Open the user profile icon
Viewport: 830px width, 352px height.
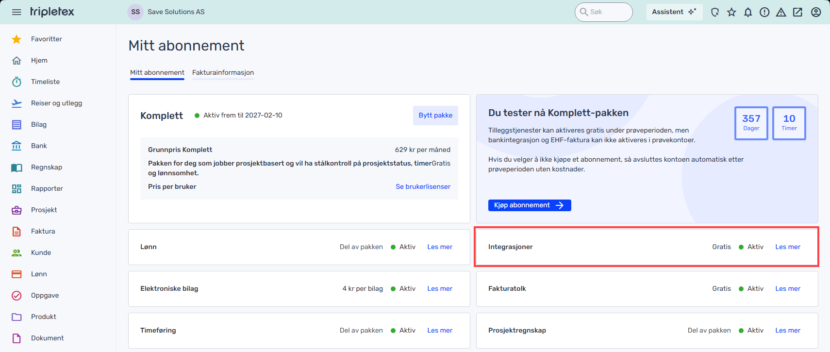point(816,12)
